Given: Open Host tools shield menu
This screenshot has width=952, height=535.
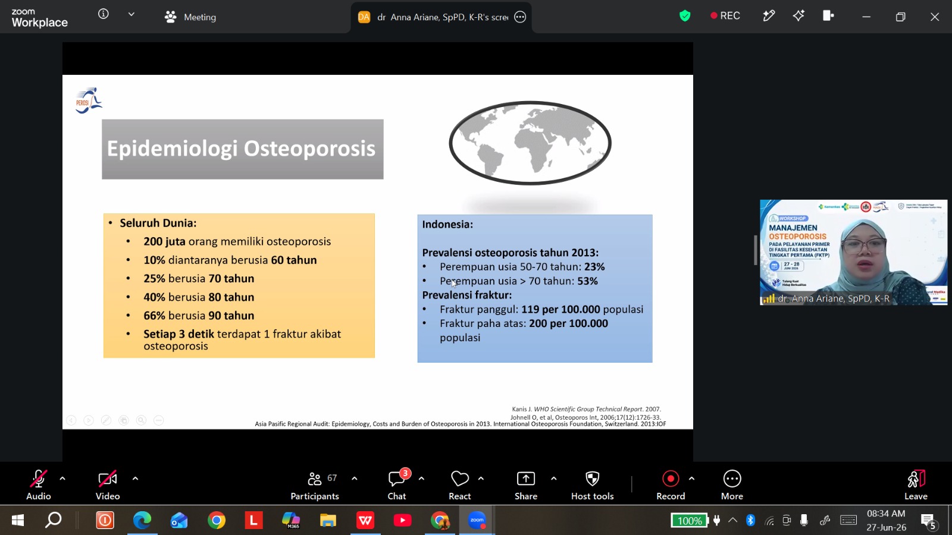Looking at the screenshot, I should [x=593, y=485].
